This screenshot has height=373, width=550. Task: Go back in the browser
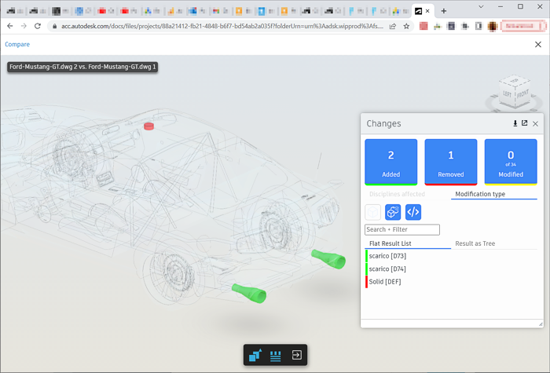pos(9,26)
